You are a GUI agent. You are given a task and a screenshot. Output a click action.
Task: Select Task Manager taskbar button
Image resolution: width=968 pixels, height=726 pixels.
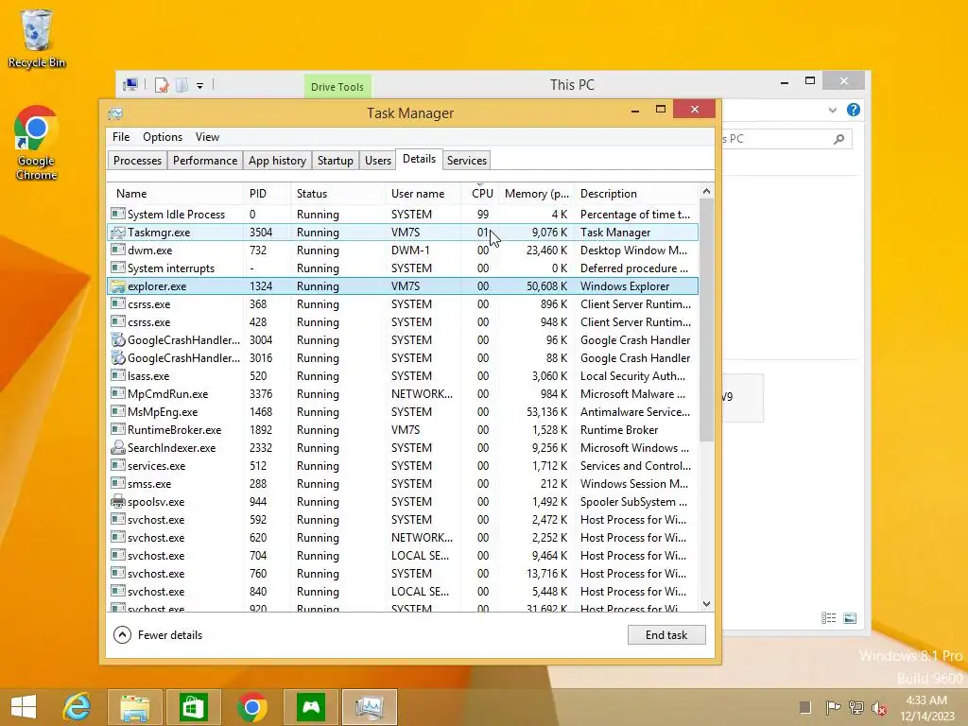[x=370, y=707]
